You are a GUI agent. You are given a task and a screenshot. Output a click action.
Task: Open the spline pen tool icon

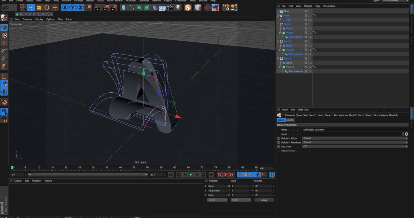coord(131,8)
